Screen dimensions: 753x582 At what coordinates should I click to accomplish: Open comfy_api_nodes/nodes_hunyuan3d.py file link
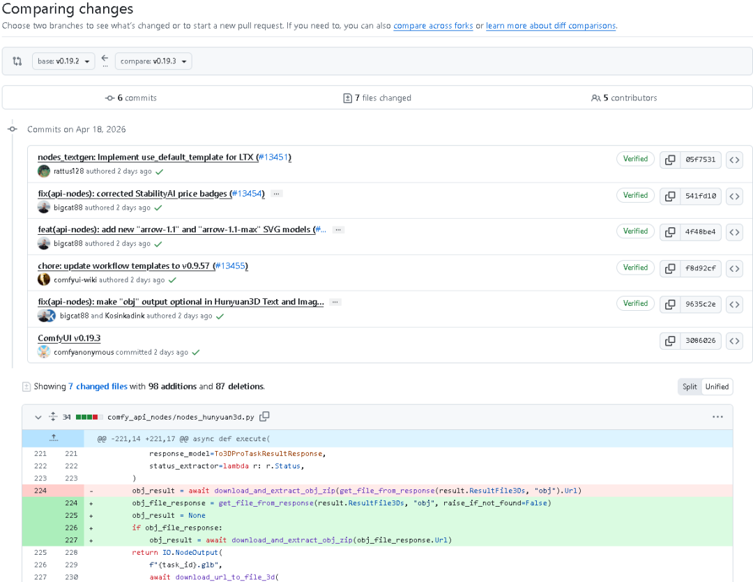(181, 418)
